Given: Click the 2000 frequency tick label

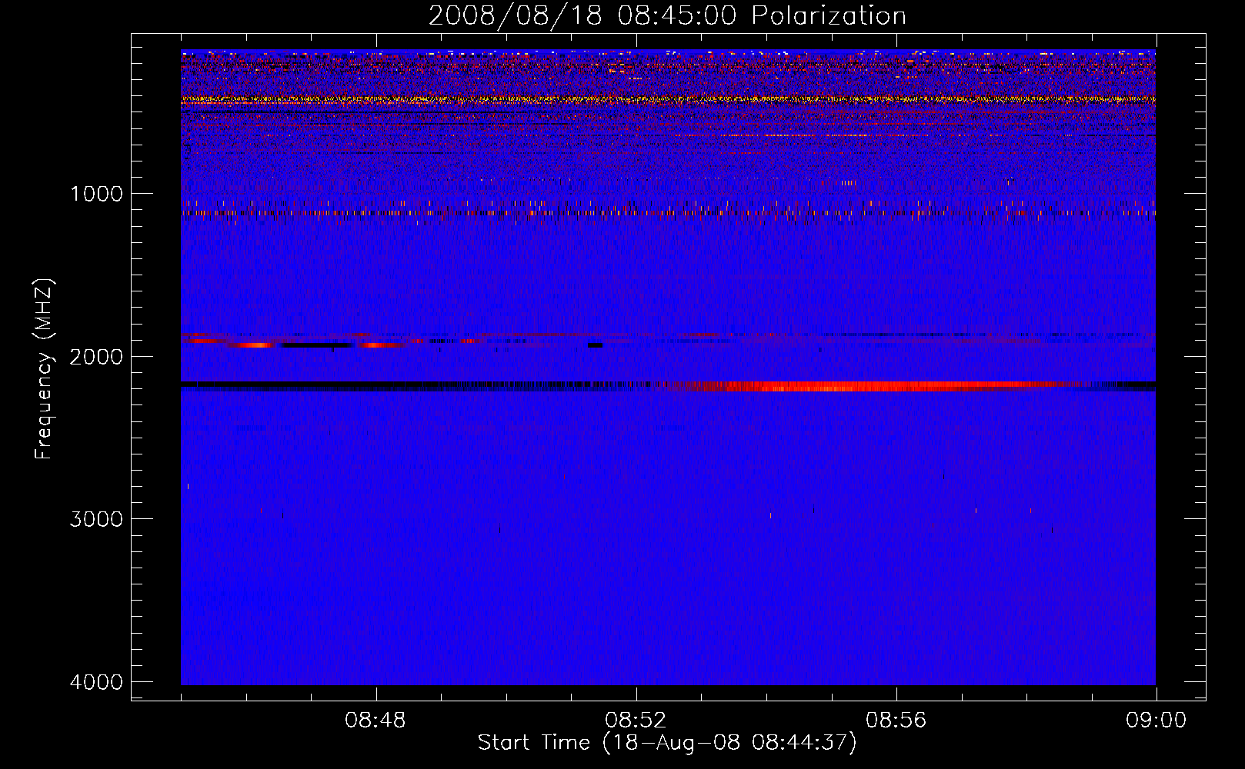Looking at the screenshot, I should click(x=96, y=356).
